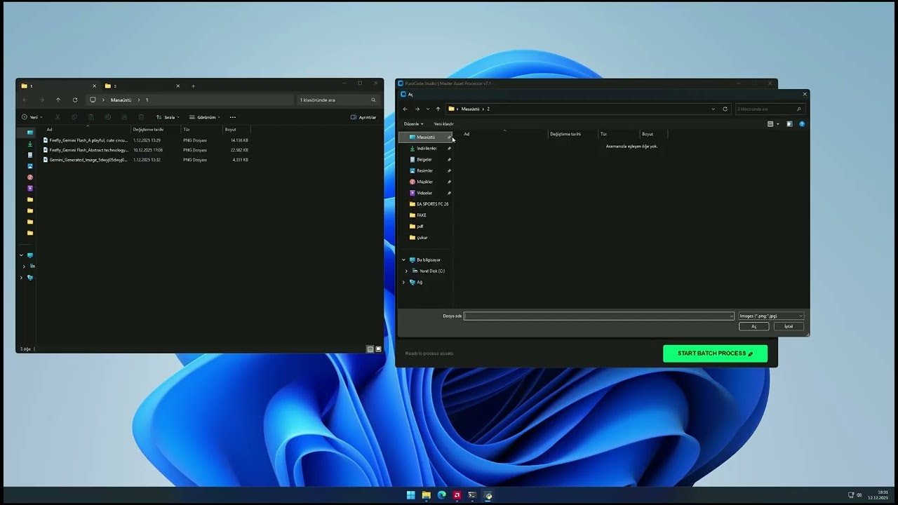Click Forward arrow in the Aç dialog

[417, 109]
